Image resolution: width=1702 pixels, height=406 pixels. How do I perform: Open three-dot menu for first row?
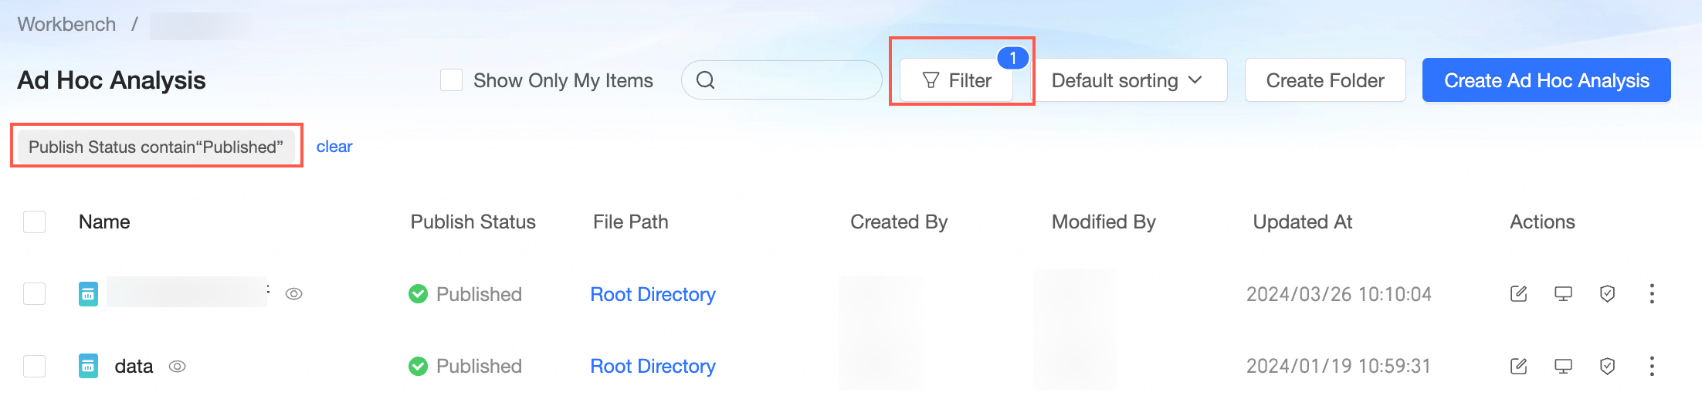coord(1652,294)
